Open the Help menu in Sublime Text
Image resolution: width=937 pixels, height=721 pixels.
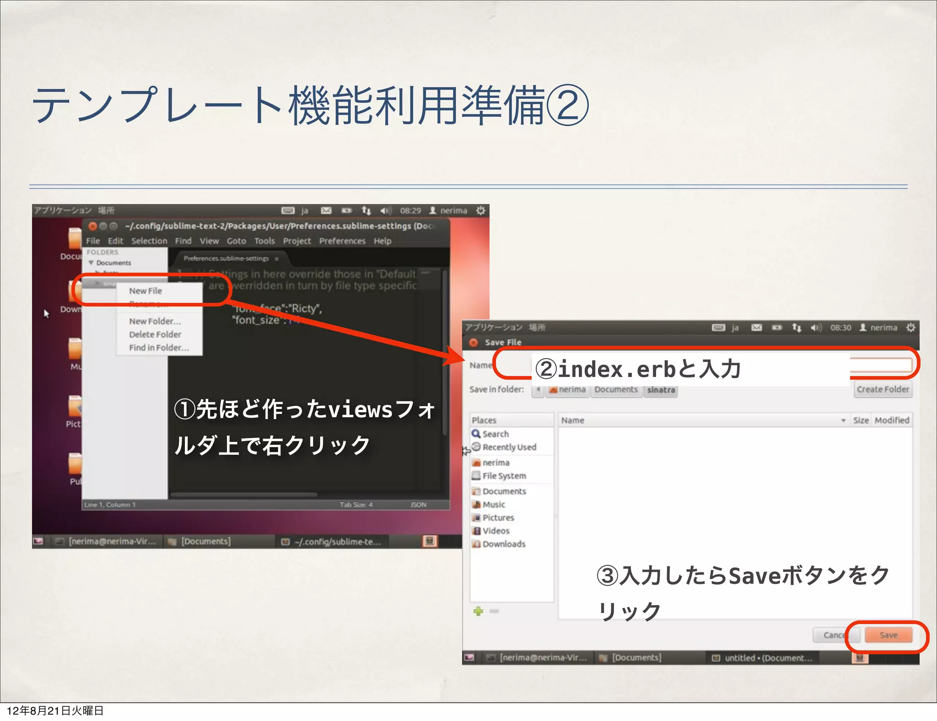(382, 241)
